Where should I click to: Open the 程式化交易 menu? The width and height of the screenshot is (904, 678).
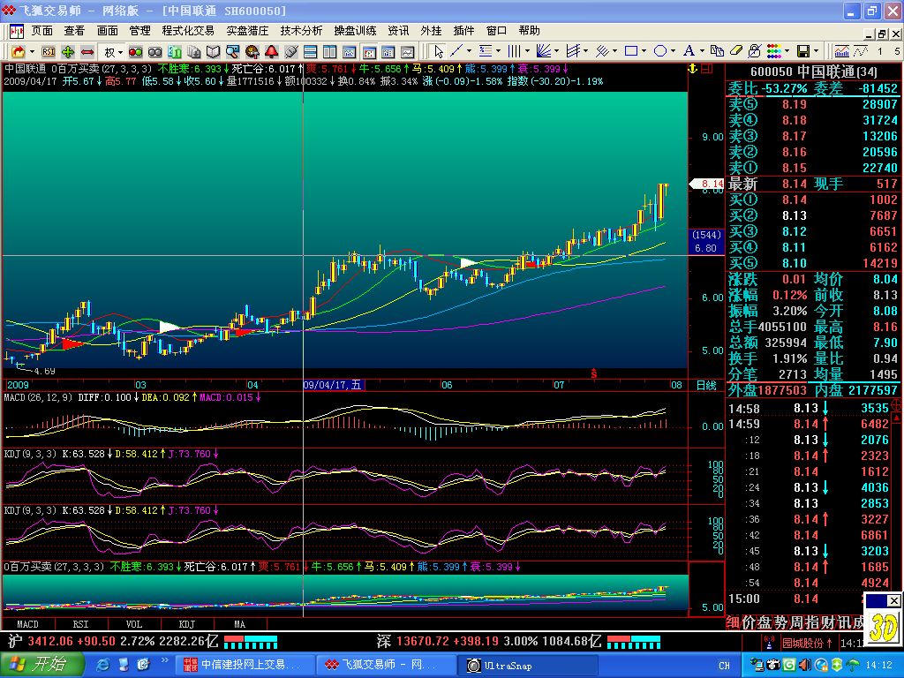(x=188, y=31)
